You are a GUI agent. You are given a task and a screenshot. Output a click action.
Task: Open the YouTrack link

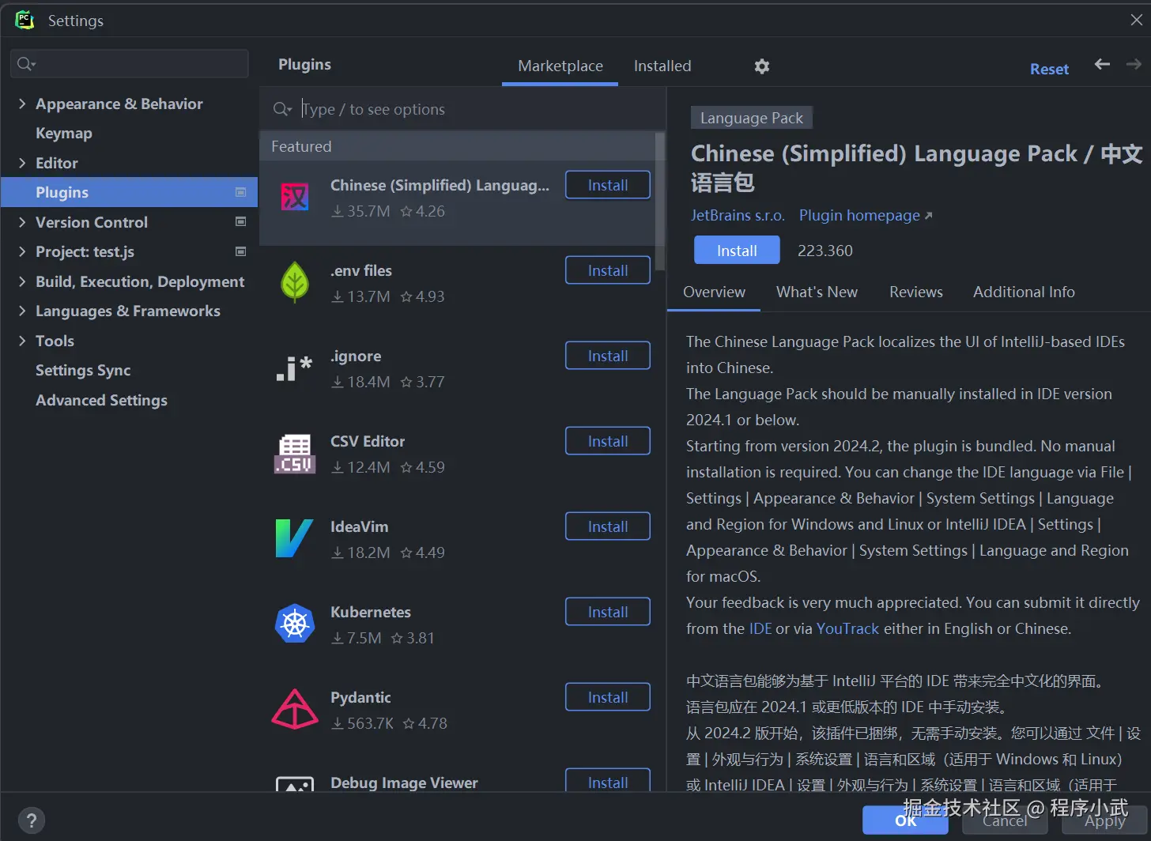click(847, 628)
